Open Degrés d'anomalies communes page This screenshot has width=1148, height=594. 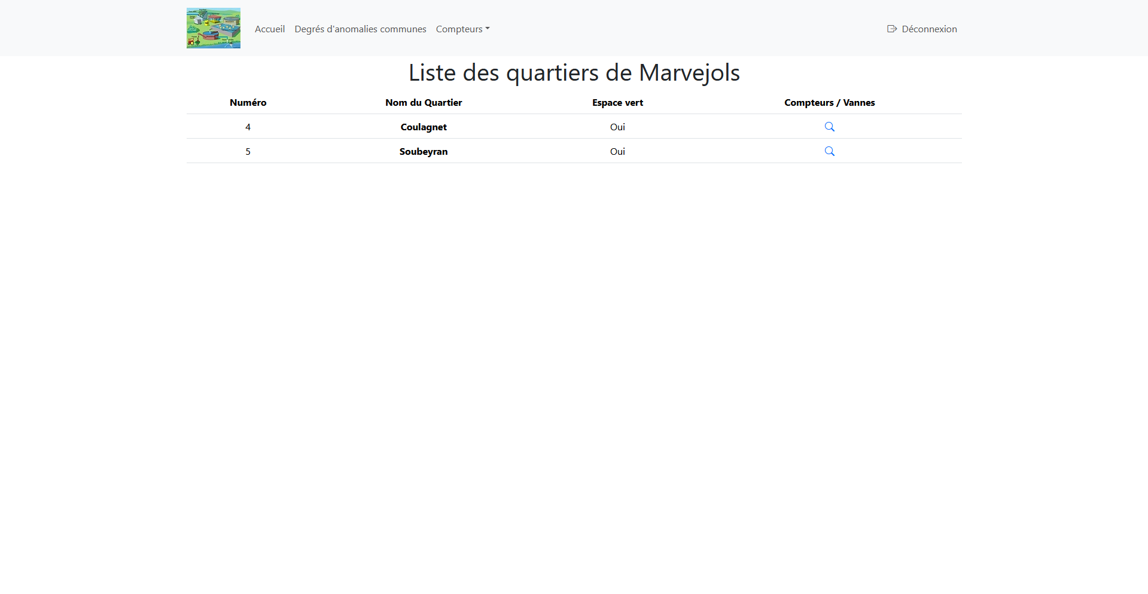coord(360,29)
